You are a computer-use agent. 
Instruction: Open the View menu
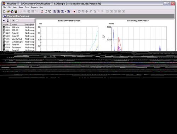coord(15,7)
